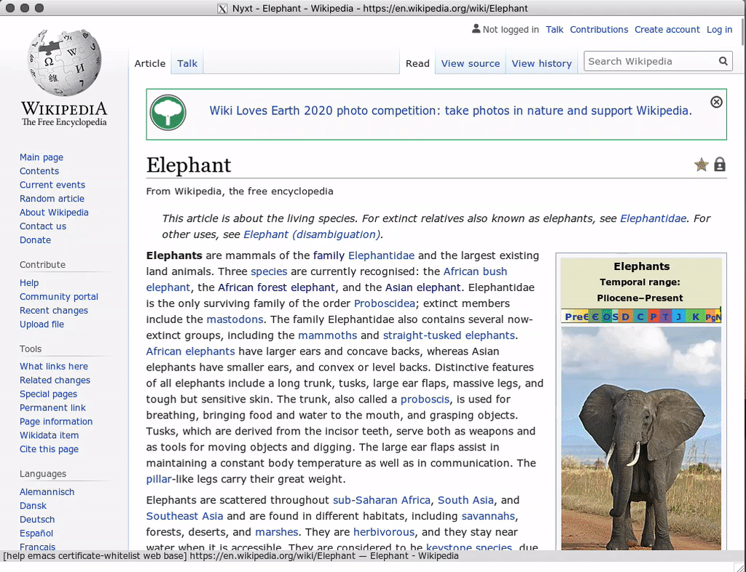746x572 pixels.
Task: Open the herbivorous link
Action: [384, 532]
